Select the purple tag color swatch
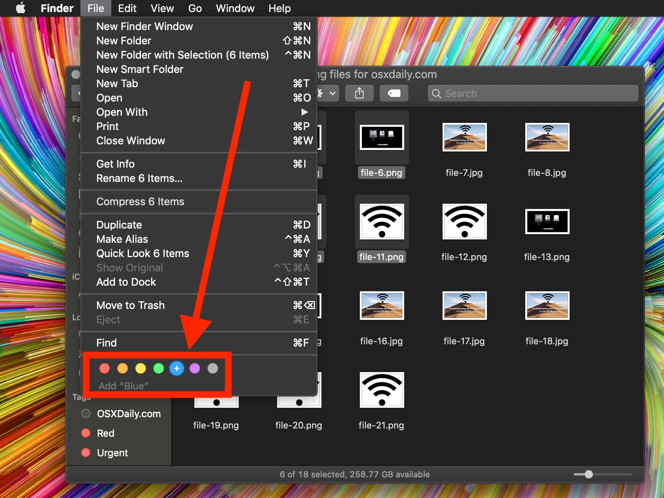The image size is (664, 498). 195,368
